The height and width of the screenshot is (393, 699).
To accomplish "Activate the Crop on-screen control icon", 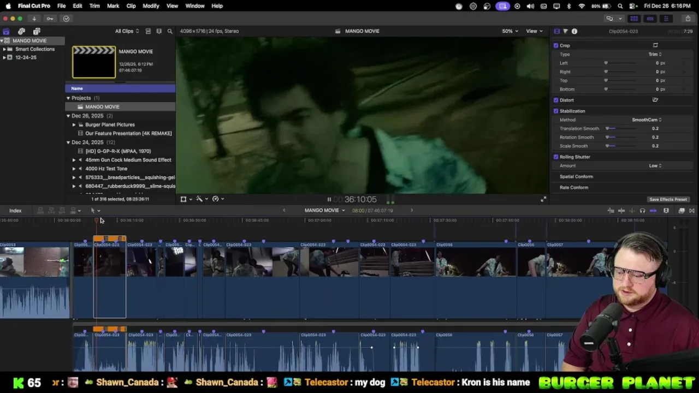I will [x=655, y=45].
